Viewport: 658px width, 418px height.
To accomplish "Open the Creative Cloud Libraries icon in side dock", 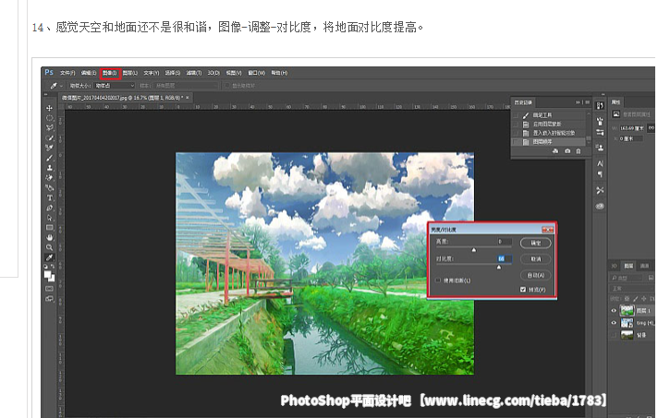I will 600,206.
